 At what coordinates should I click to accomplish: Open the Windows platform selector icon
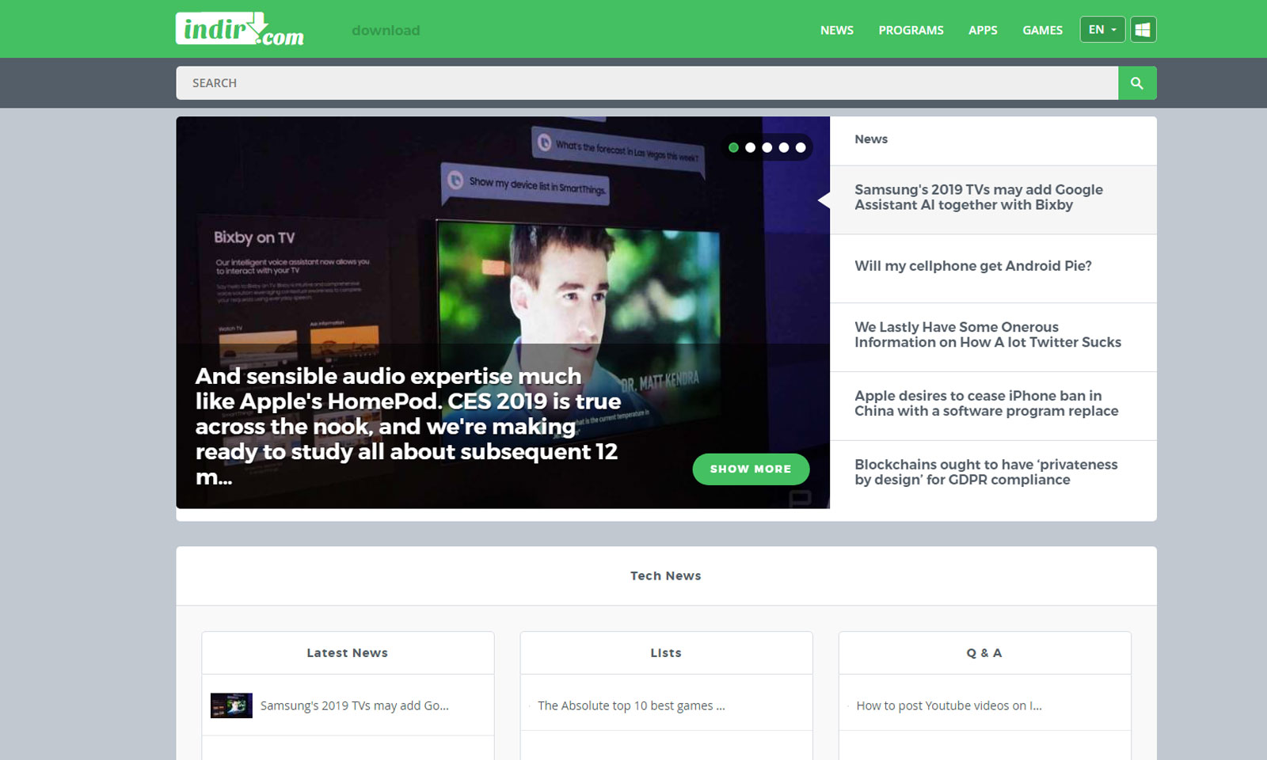tap(1143, 29)
